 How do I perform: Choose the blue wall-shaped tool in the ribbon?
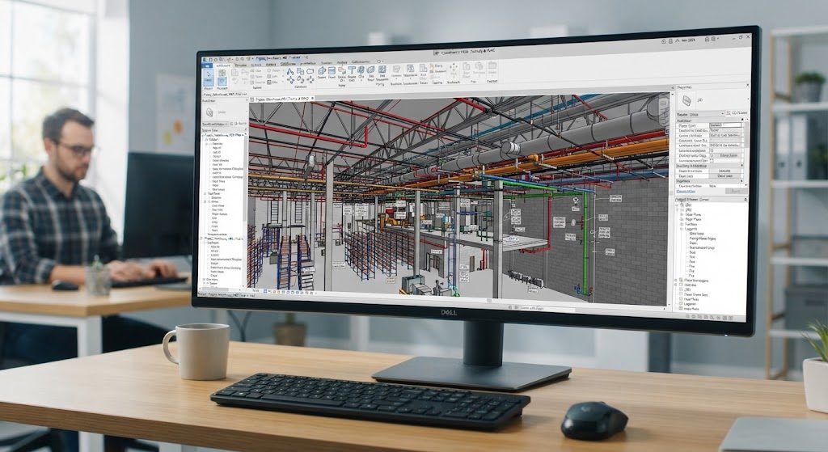(x=322, y=70)
